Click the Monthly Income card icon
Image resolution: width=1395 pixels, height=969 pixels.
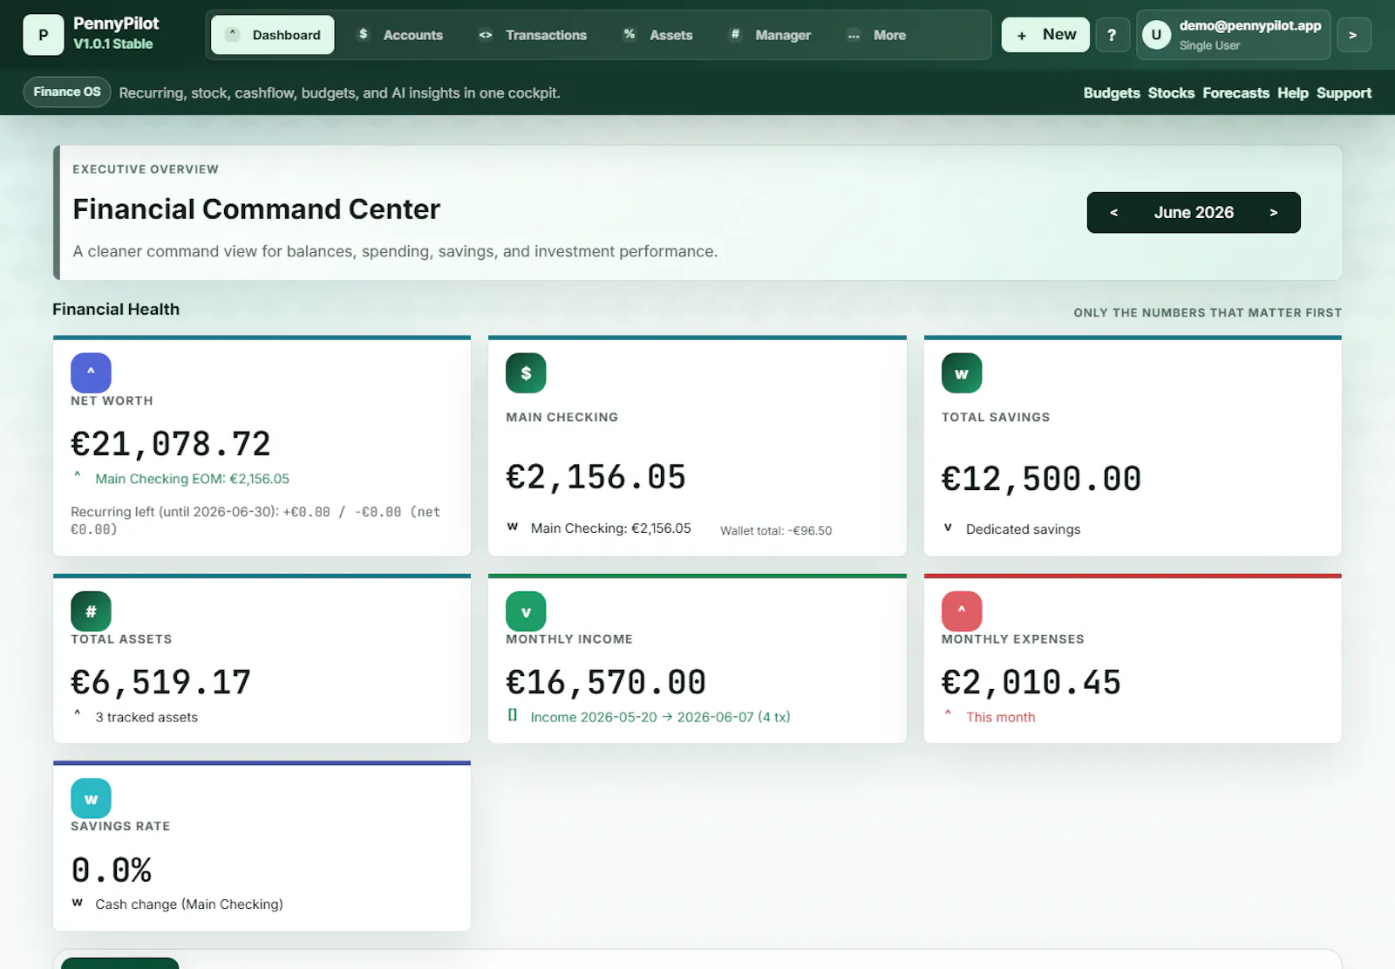(526, 611)
